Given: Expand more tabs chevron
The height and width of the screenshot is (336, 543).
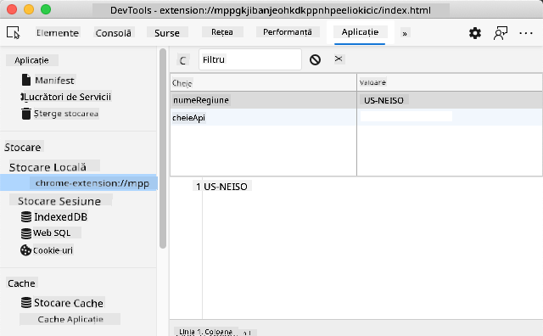Looking at the screenshot, I should coord(405,34).
